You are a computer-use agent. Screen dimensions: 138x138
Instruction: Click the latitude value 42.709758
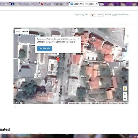(50, 42)
